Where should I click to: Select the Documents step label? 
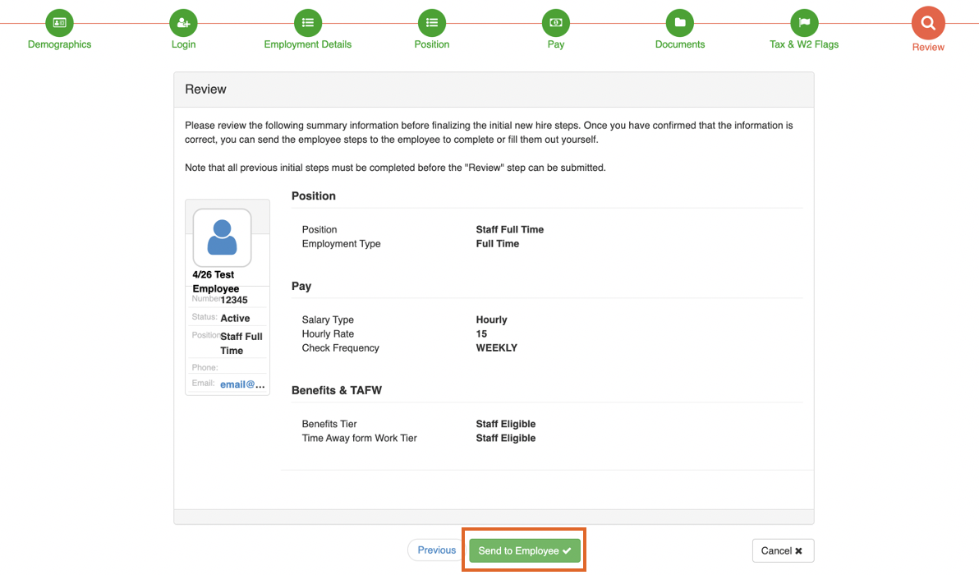click(x=679, y=44)
